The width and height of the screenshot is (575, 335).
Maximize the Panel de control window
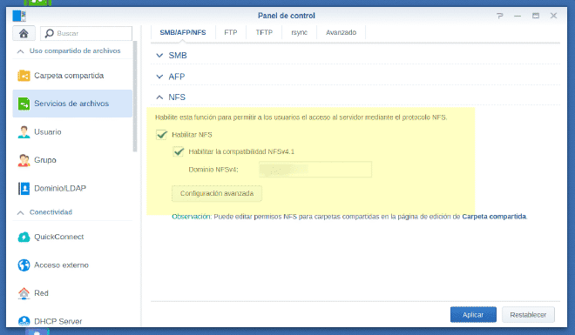(x=536, y=16)
